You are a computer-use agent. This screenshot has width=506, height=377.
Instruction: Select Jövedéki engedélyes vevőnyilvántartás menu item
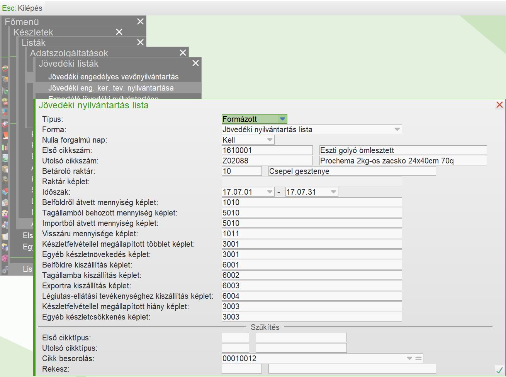point(113,77)
